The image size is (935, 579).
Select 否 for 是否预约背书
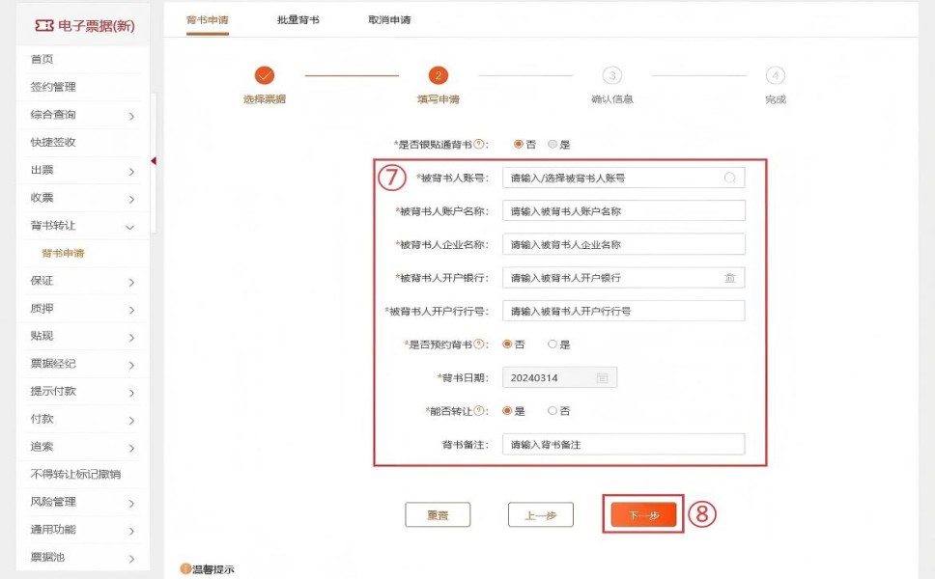[507, 345]
